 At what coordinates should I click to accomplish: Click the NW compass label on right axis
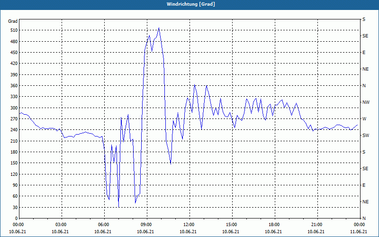click(366, 102)
